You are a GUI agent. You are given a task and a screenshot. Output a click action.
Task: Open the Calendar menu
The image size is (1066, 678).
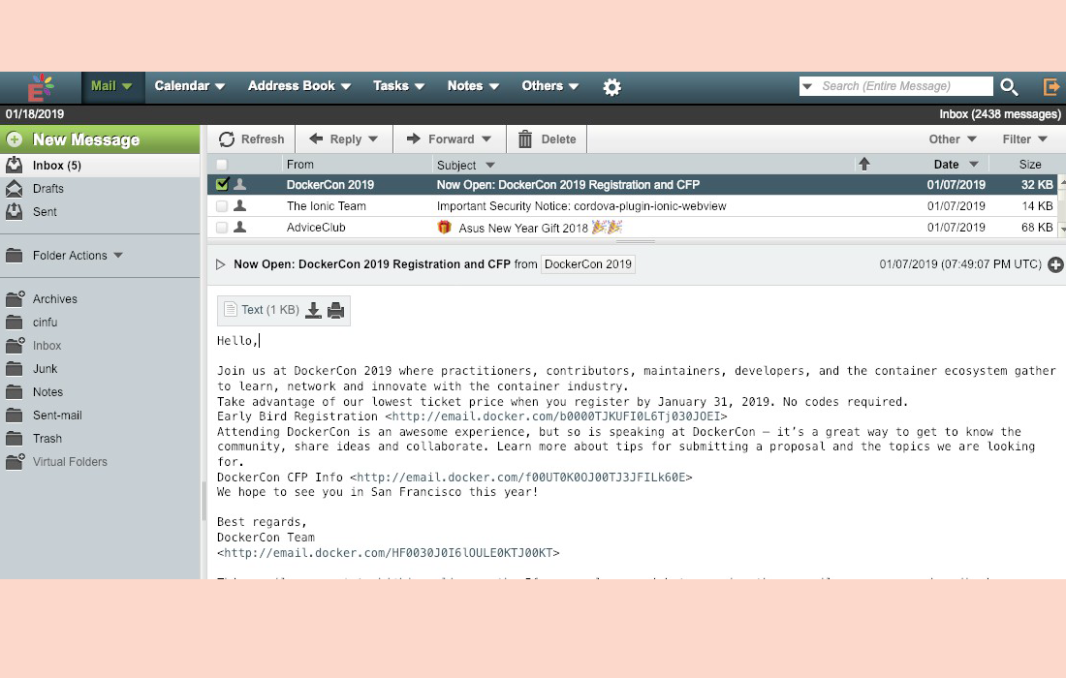[x=190, y=86]
